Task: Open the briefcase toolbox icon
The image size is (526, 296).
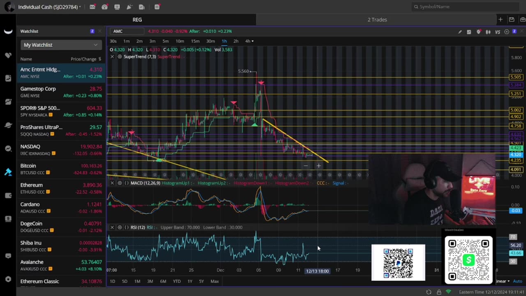Action: click(x=522, y=19)
